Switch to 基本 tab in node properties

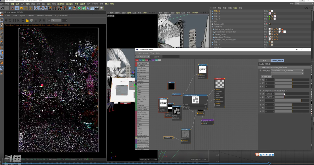(x=264, y=61)
